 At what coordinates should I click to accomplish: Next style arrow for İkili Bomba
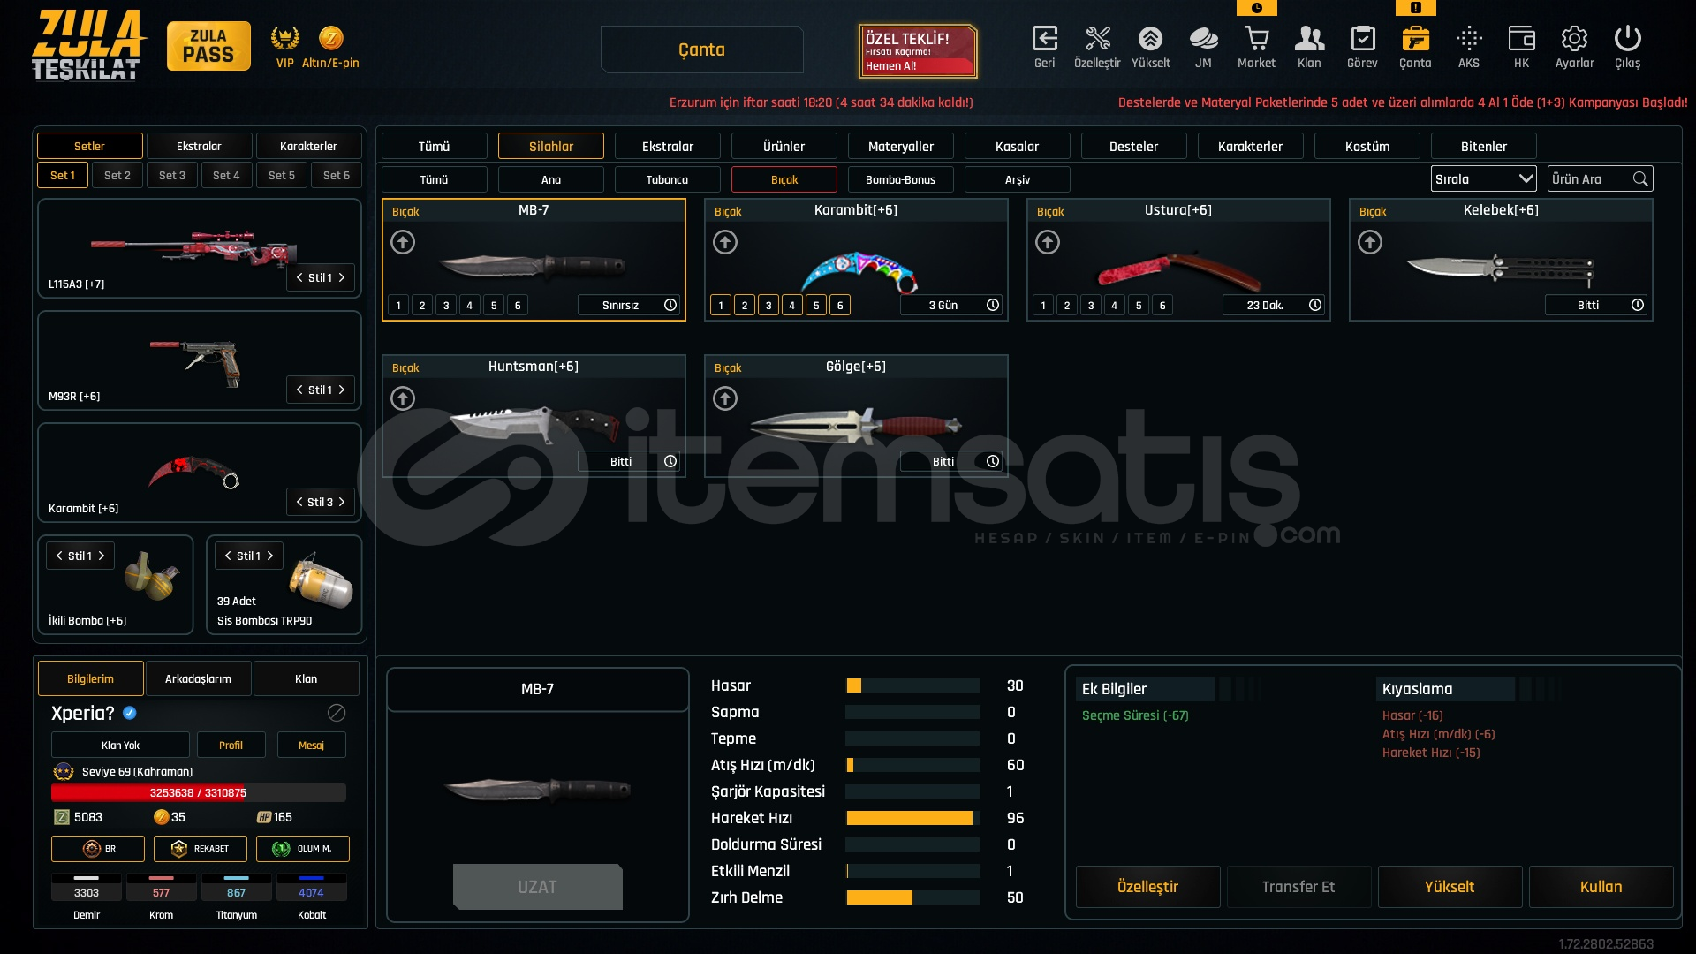(x=102, y=556)
